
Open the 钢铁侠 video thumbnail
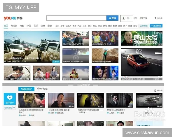click(76, 73)
